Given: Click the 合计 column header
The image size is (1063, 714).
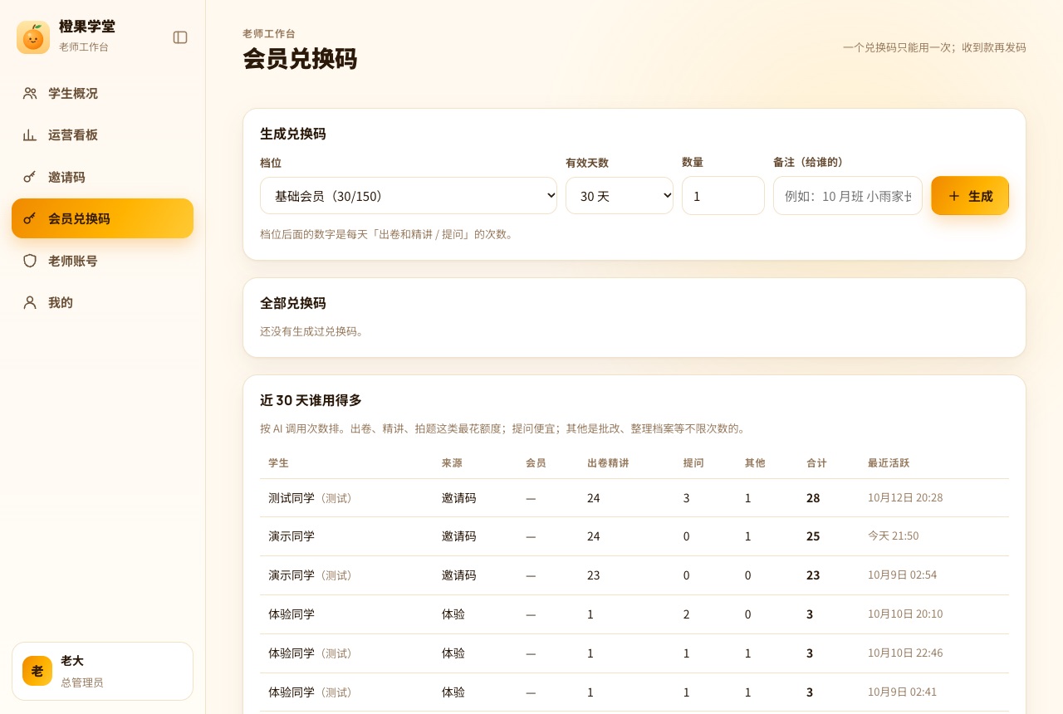Looking at the screenshot, I should (x=816, y=463).
